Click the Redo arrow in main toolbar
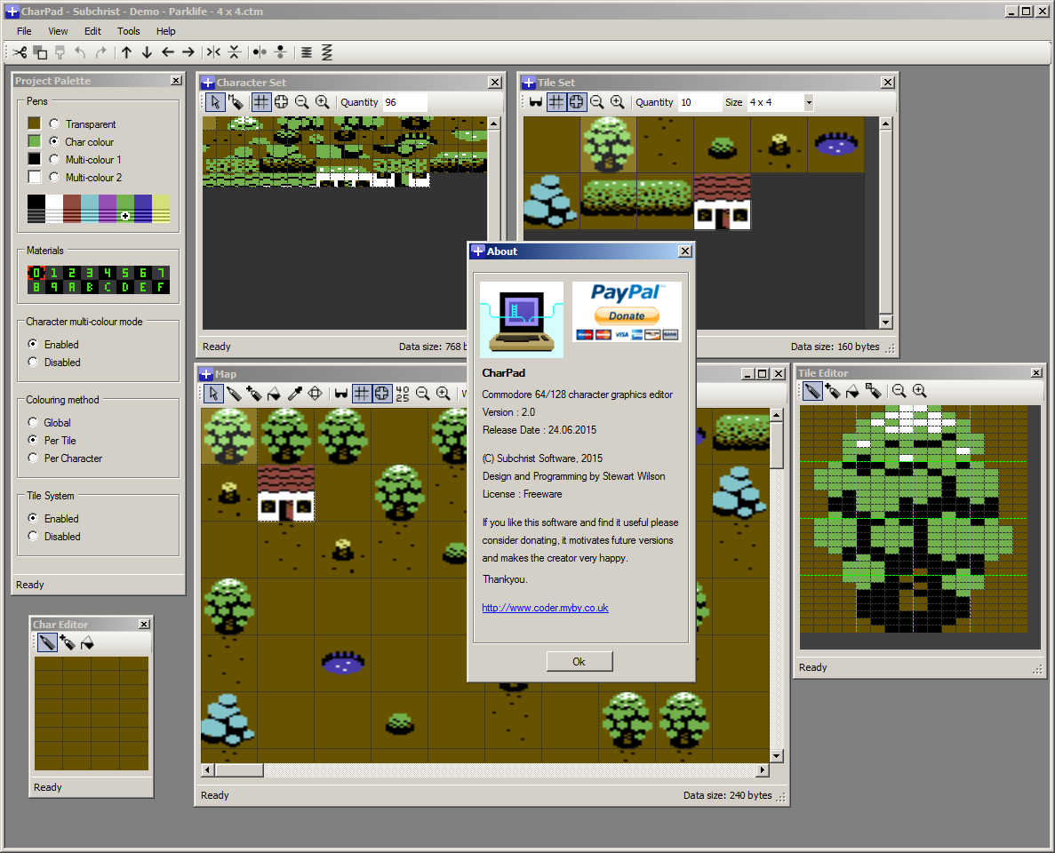This screenshot has height=853, width=1055. [101, 52]
